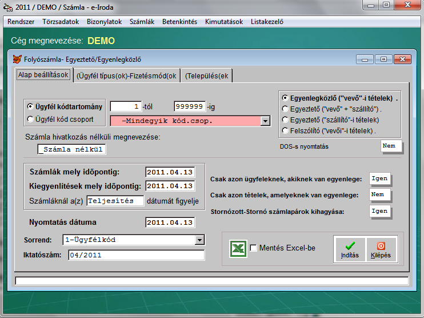The width and height of the screenshot is (424, 318).
Task: Click the Nyomtatás dátuma date field
Action: coord(170,222)
